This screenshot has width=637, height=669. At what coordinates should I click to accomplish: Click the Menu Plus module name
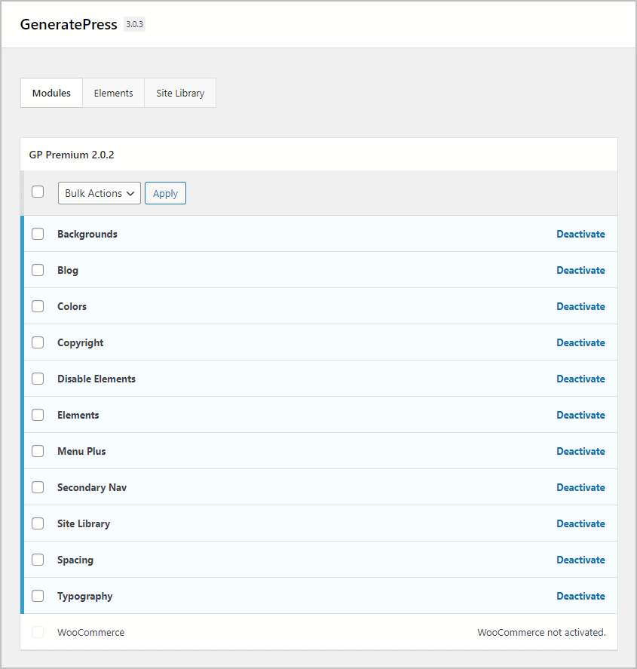81,451
